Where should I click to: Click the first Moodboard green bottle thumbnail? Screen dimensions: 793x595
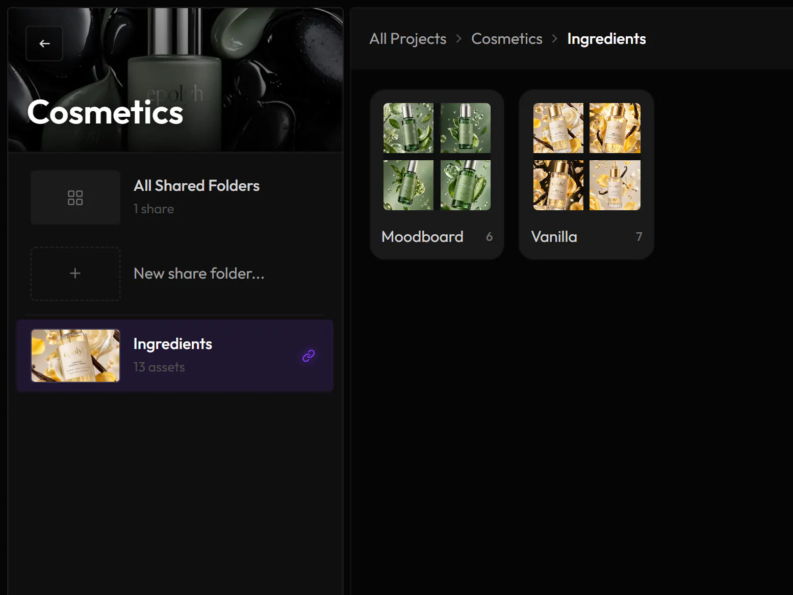pos(408,128)
